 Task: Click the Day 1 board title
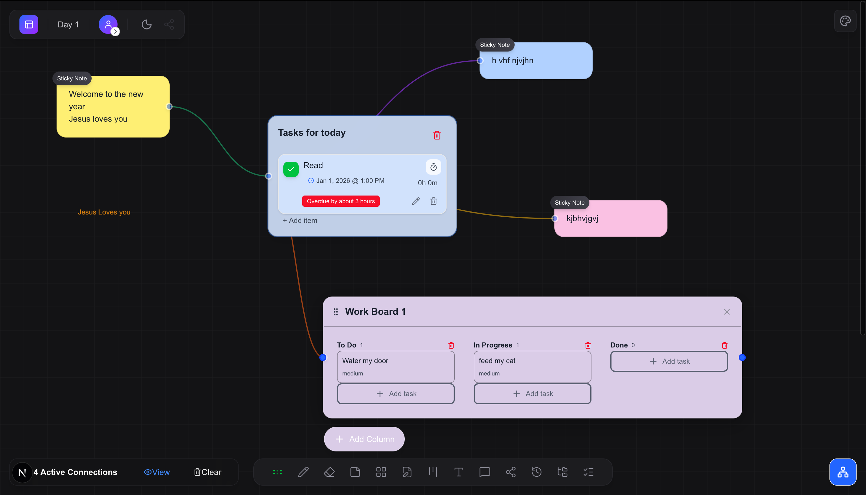tap(68, 24)
